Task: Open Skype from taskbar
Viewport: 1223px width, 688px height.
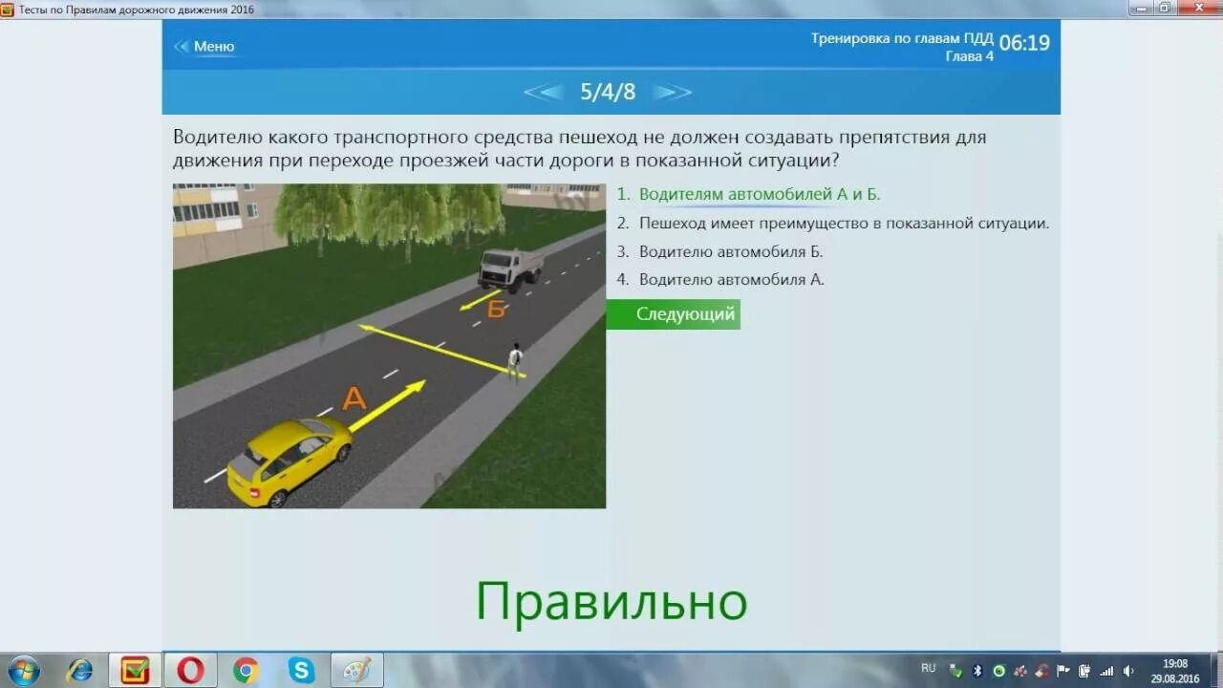Action: pyautogui.click(x=301, y=670)
